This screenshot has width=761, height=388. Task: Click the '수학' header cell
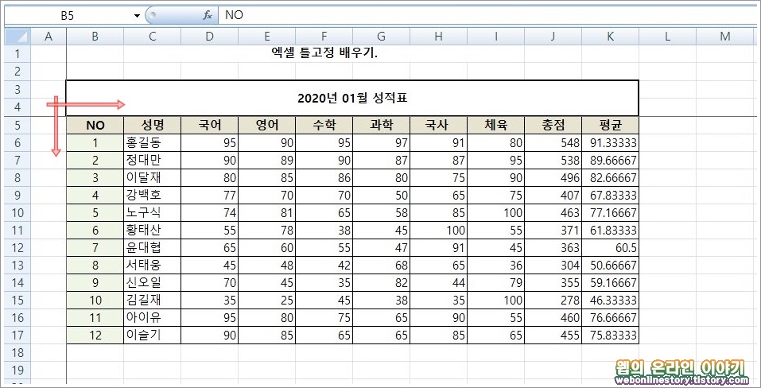(x=324, y=126)
